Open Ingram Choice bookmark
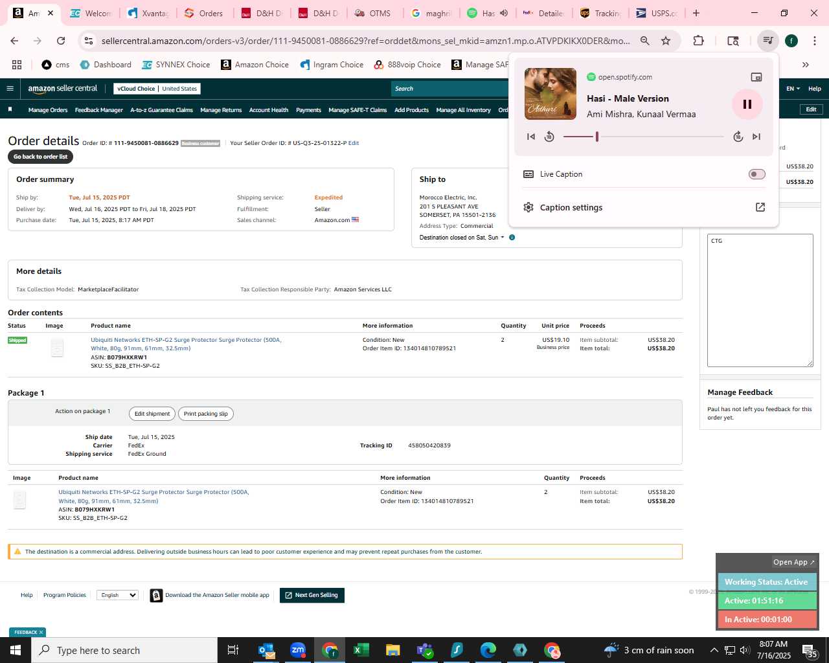 pyautogui.click(x=332, y=65)
